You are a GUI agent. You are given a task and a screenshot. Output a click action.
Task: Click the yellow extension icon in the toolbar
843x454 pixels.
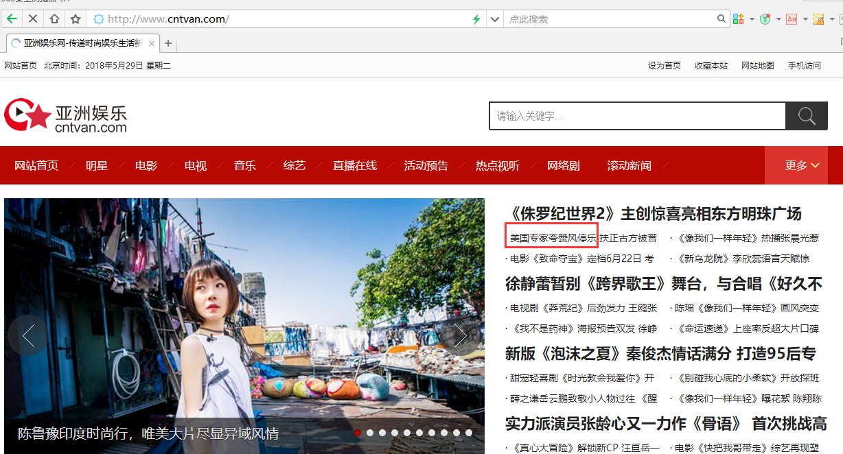click(x=818, y=19)
